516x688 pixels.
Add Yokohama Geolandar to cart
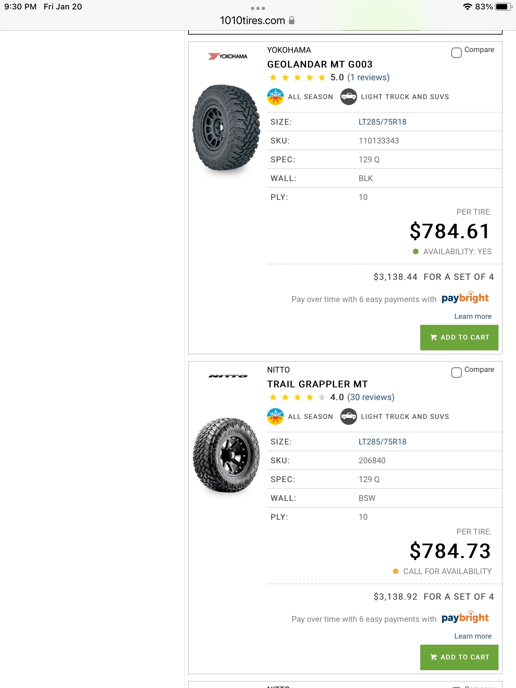pos(459,337)
